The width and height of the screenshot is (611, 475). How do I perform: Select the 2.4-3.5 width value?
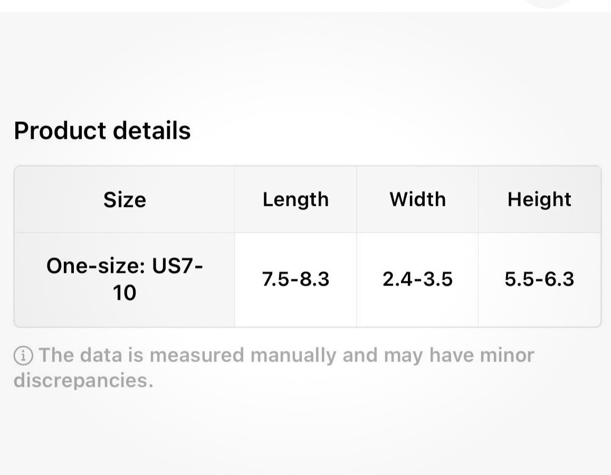(x=418, y=279)
